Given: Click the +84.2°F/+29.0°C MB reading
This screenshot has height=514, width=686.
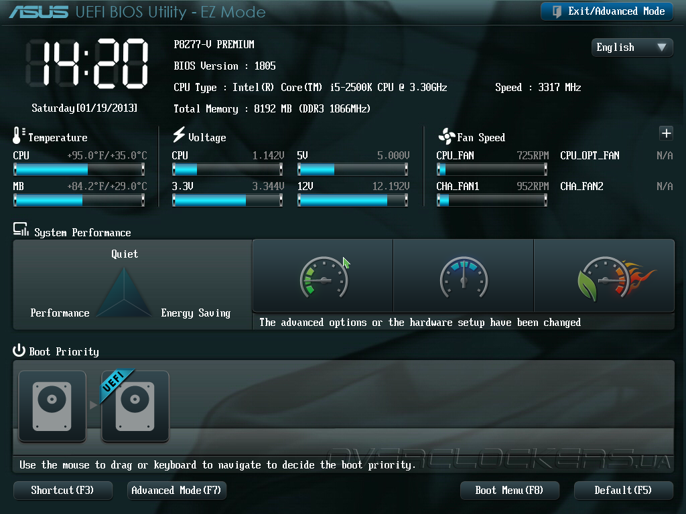Looking at the screenshot, I should click(107, 187).
